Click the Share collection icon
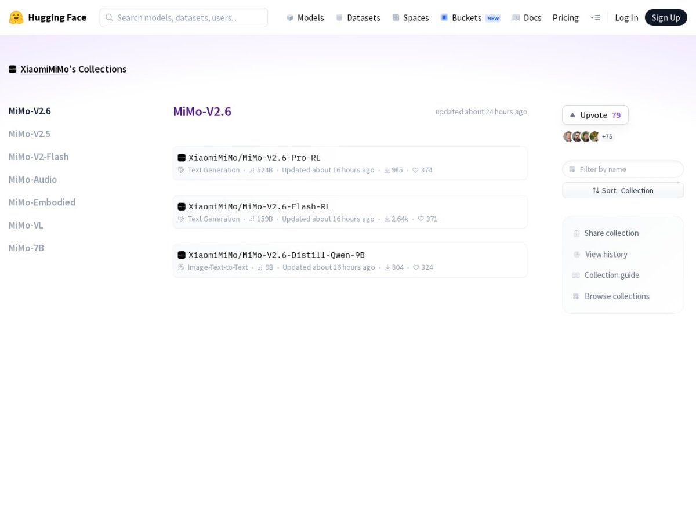The image size is (696, 522). [577, 233]
